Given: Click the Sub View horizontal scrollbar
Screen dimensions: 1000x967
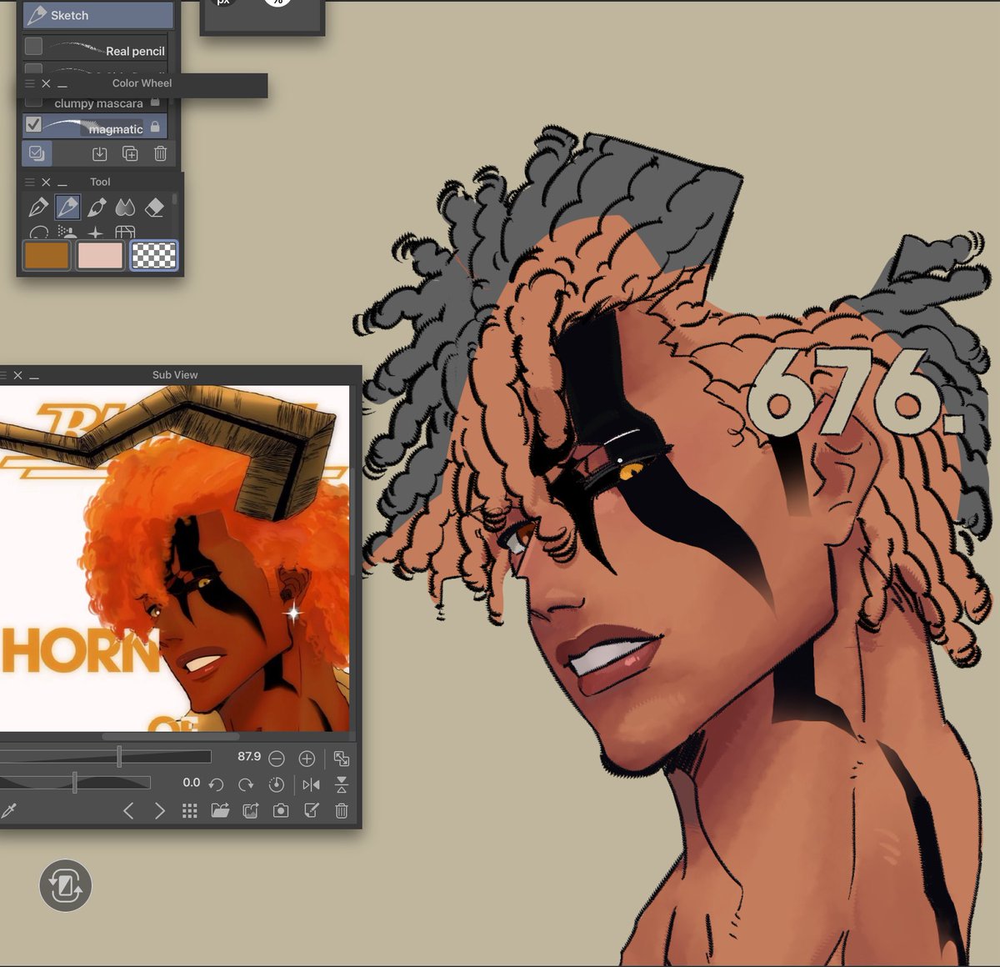Looking at the screenshot, I should pyautogui.click(x=170, y=736).
